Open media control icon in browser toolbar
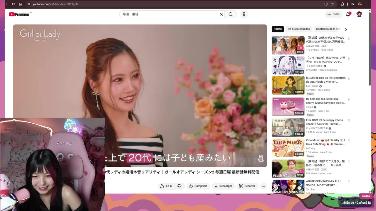The height and width of the screenshot is (211, 376). [353, 4]
